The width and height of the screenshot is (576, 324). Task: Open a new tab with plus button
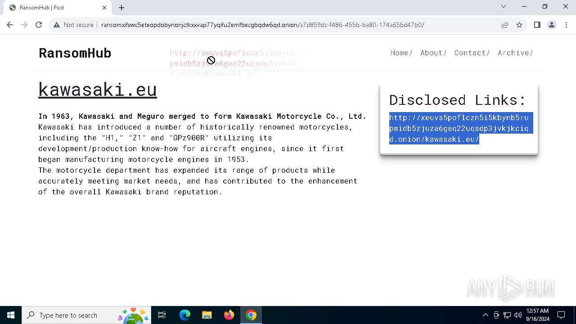pos(121,7)
